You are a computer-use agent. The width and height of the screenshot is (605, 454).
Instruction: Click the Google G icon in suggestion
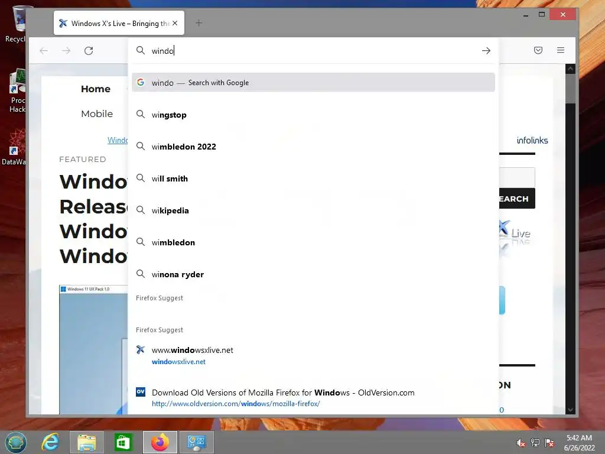tap(141, 82)
